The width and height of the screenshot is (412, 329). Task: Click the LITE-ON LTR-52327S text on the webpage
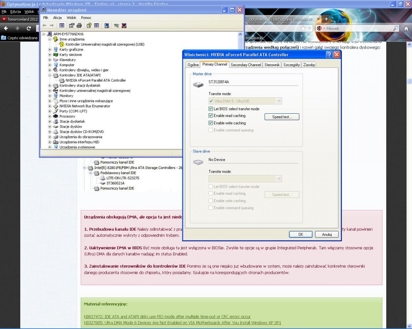click(x=123, y=178)
